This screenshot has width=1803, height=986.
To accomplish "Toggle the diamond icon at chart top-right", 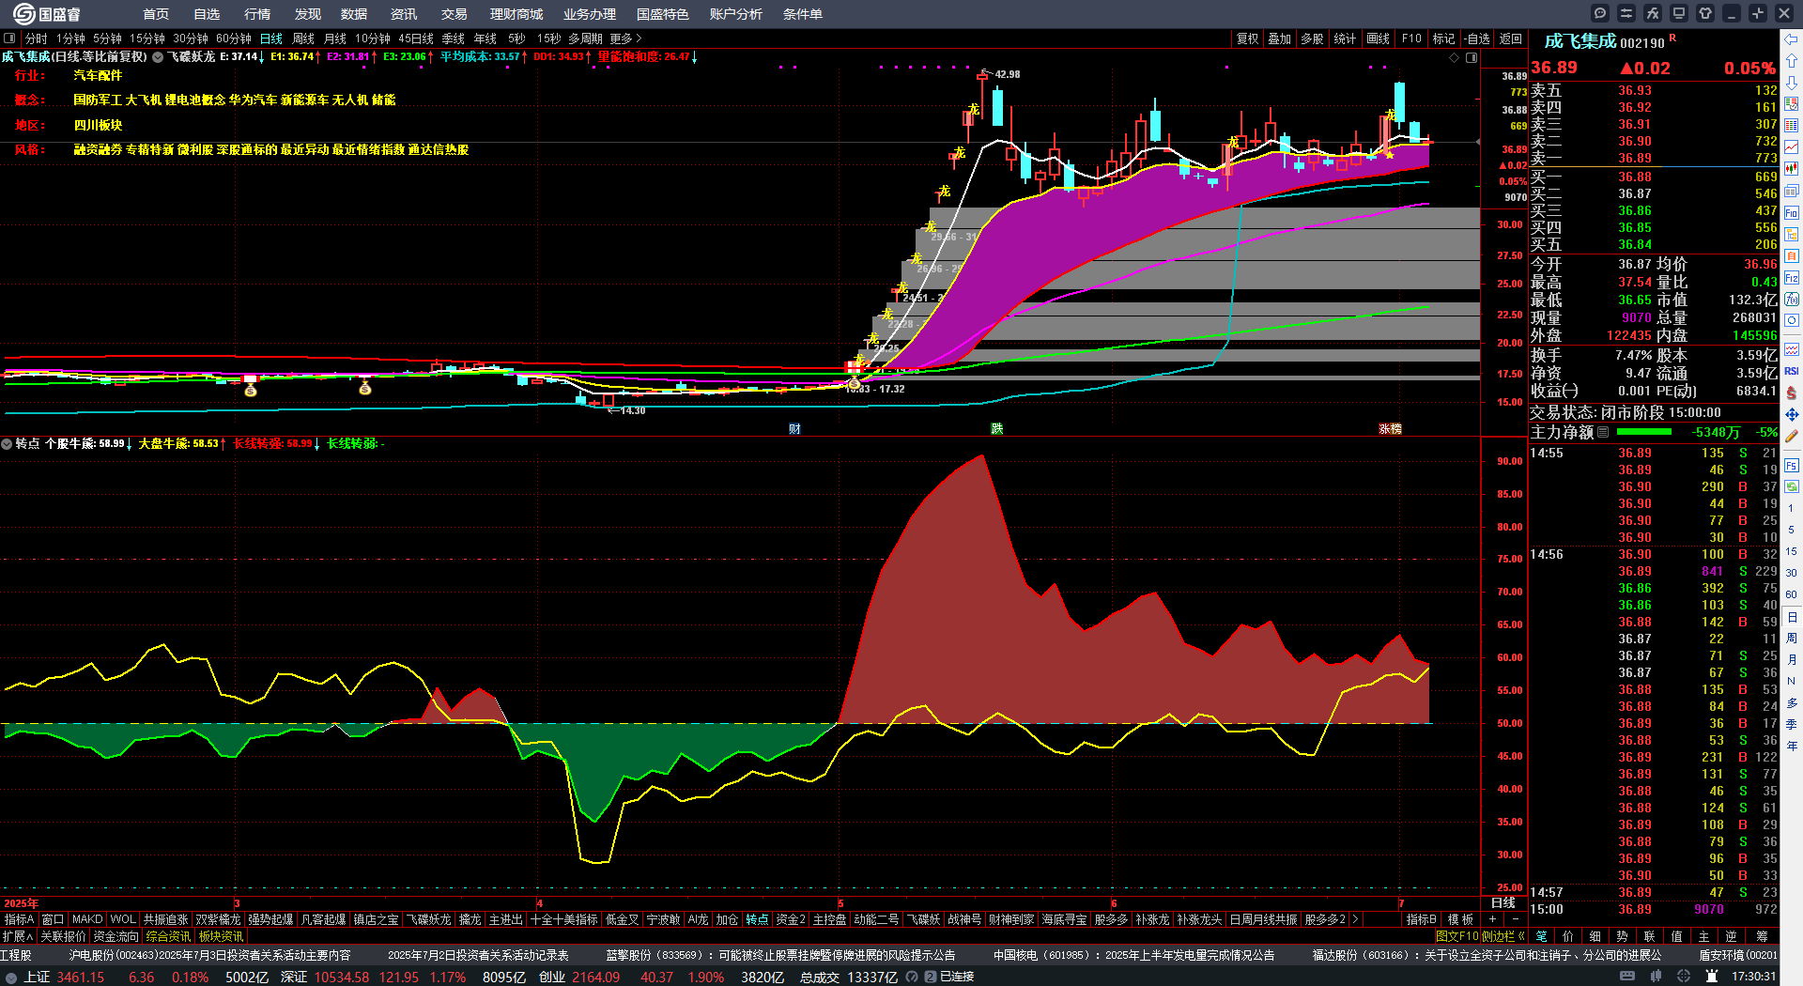I will point(1455,58).
